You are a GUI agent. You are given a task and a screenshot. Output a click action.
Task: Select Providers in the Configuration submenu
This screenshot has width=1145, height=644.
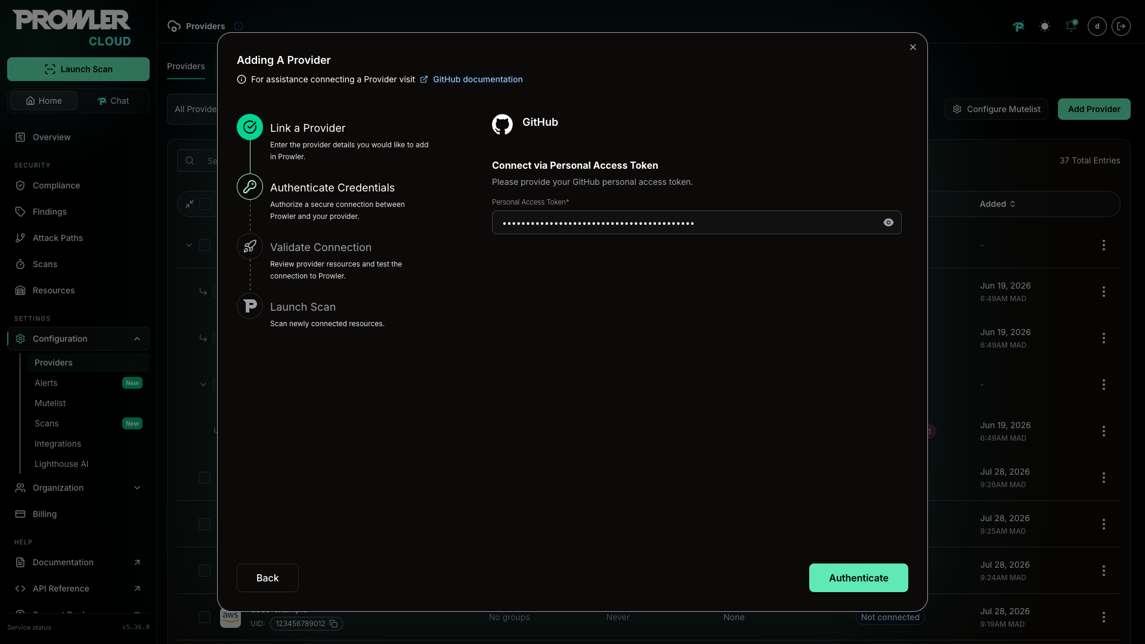pyautogui.click(x=88, y=363)
